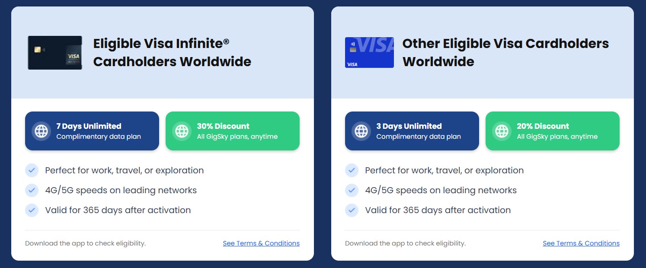Open Terms & Conditions for other Visa cardholders
The width and height of the screenshot is (646, 268).
581,243
